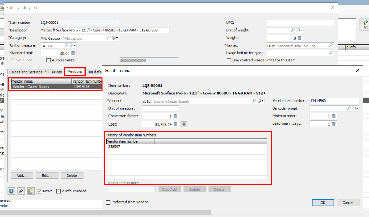This screenshot has width=369, height=217.
Task: Close Edit item vendor dialog
Action: tap(357, 71)
